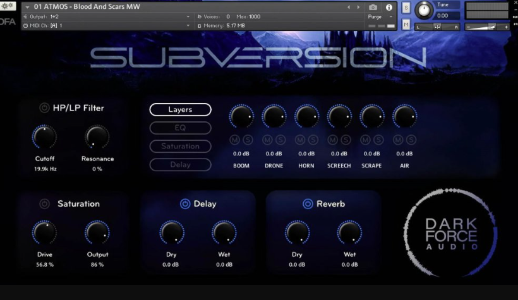Click the Cutoff value 19.9k Hz
Screen dimensions: 518x300
(45, 169)
